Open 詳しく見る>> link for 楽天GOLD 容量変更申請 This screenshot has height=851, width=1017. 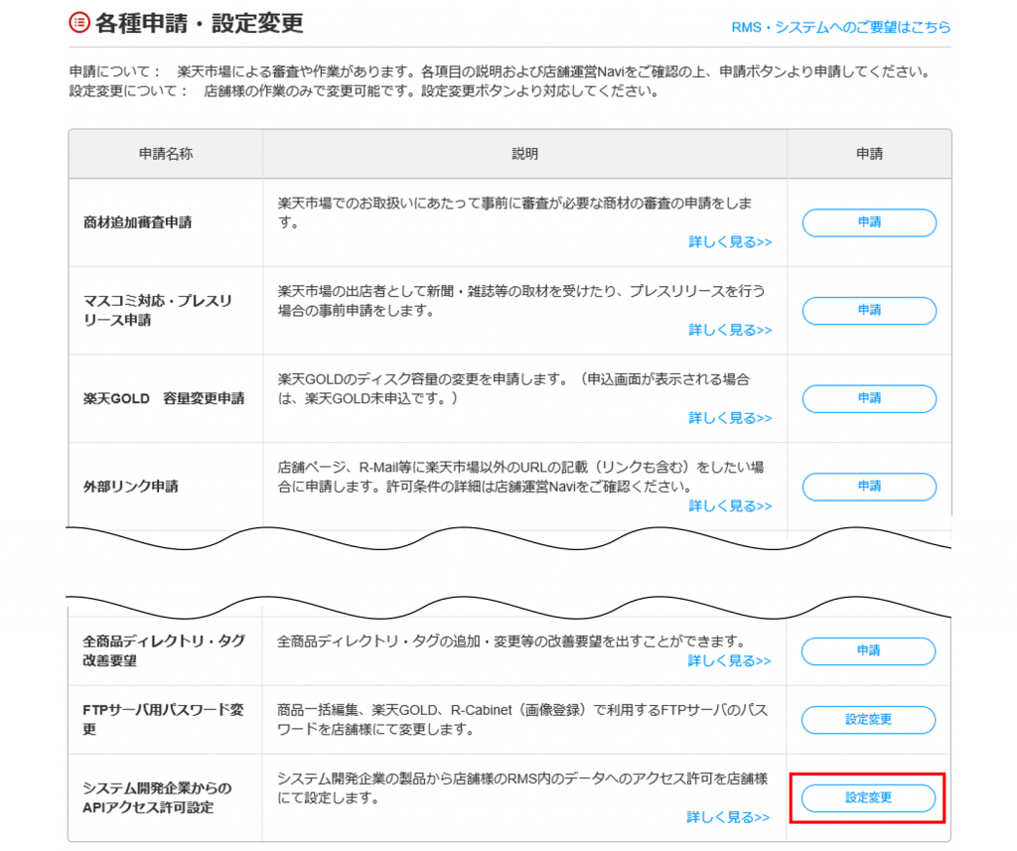[x=730, y=418]
